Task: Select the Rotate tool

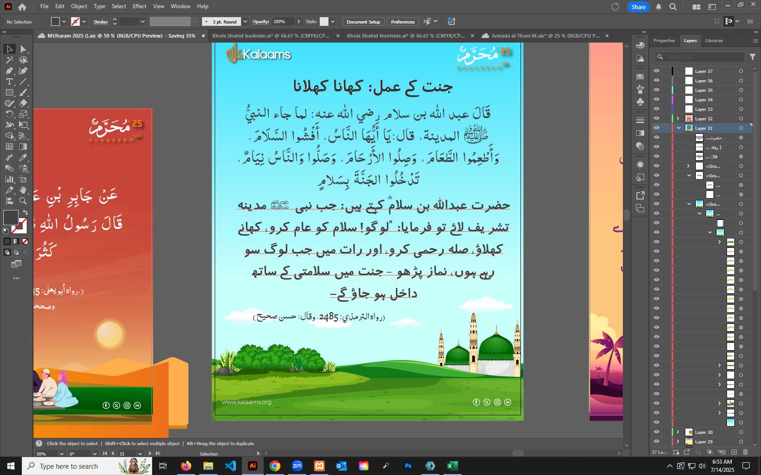Action: [x=9, y=114]
